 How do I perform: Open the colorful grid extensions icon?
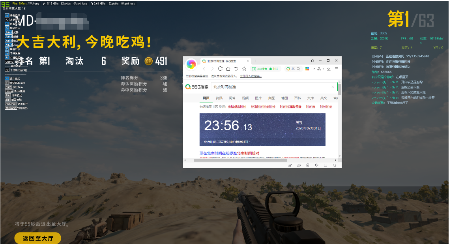(x=307, y=69)
